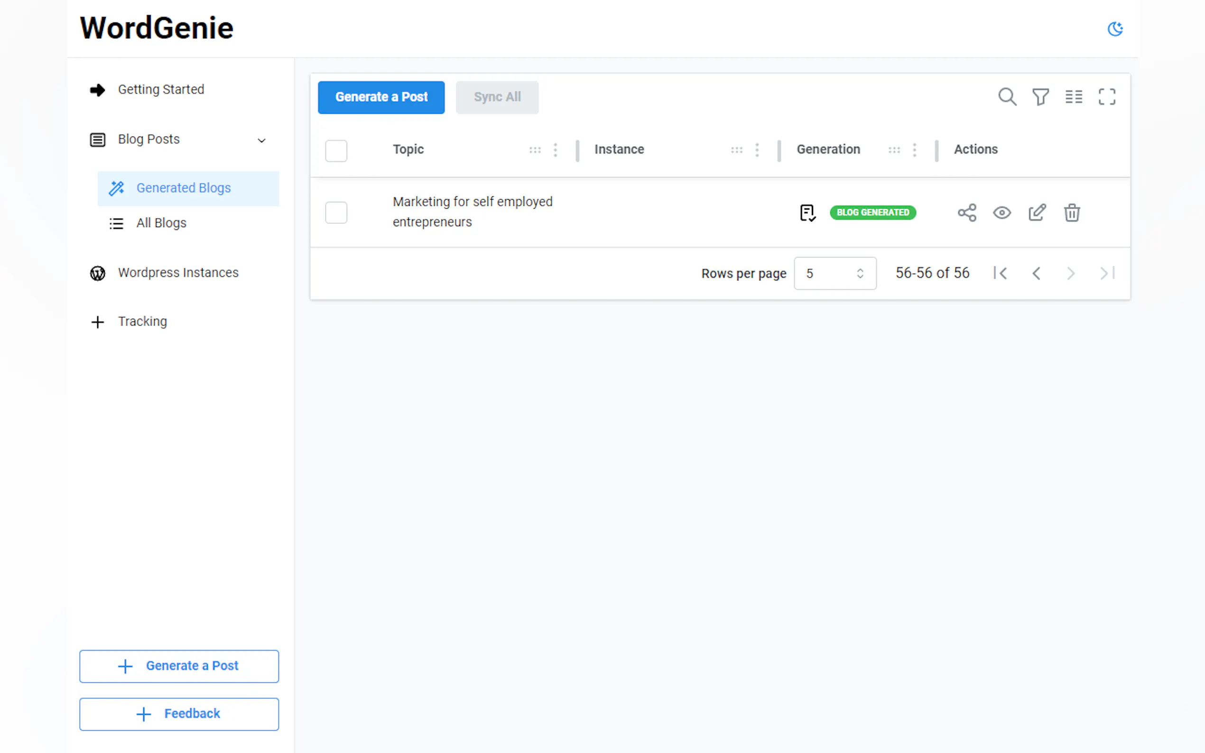The image size is (1205, 753).
Task: Open show/hide columns icon
Action: (1074, 97)
